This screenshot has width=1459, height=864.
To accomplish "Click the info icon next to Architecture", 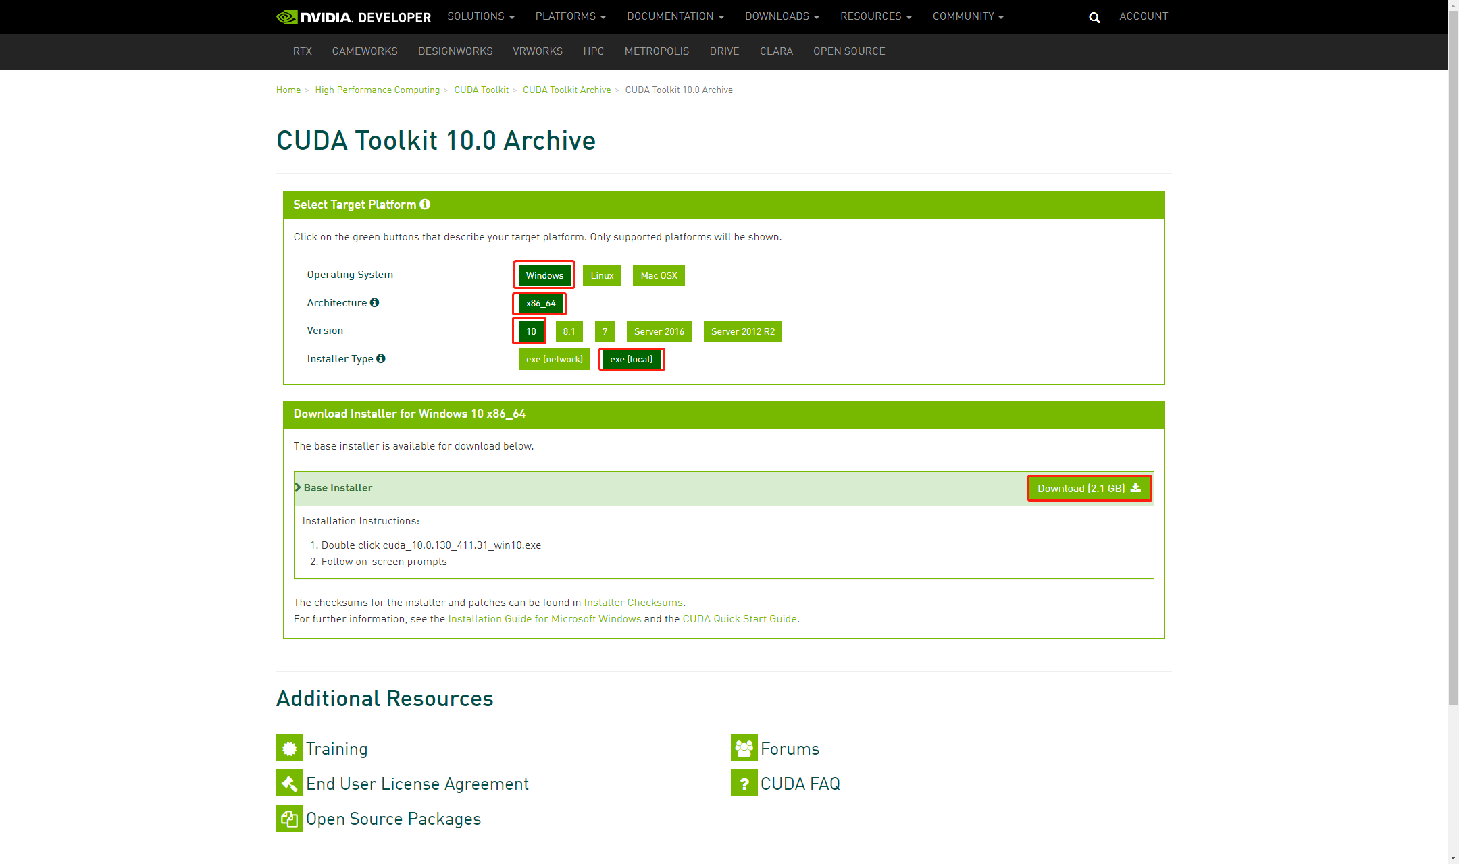I will 374,303.
